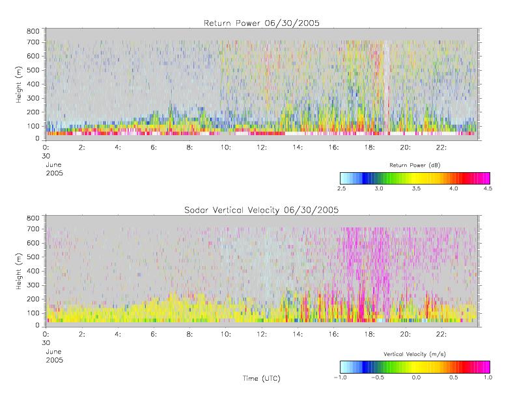Click the '6:' time tick on top chart
The height and width of the screenshot is (397, 515).
(x=154, y=147)
